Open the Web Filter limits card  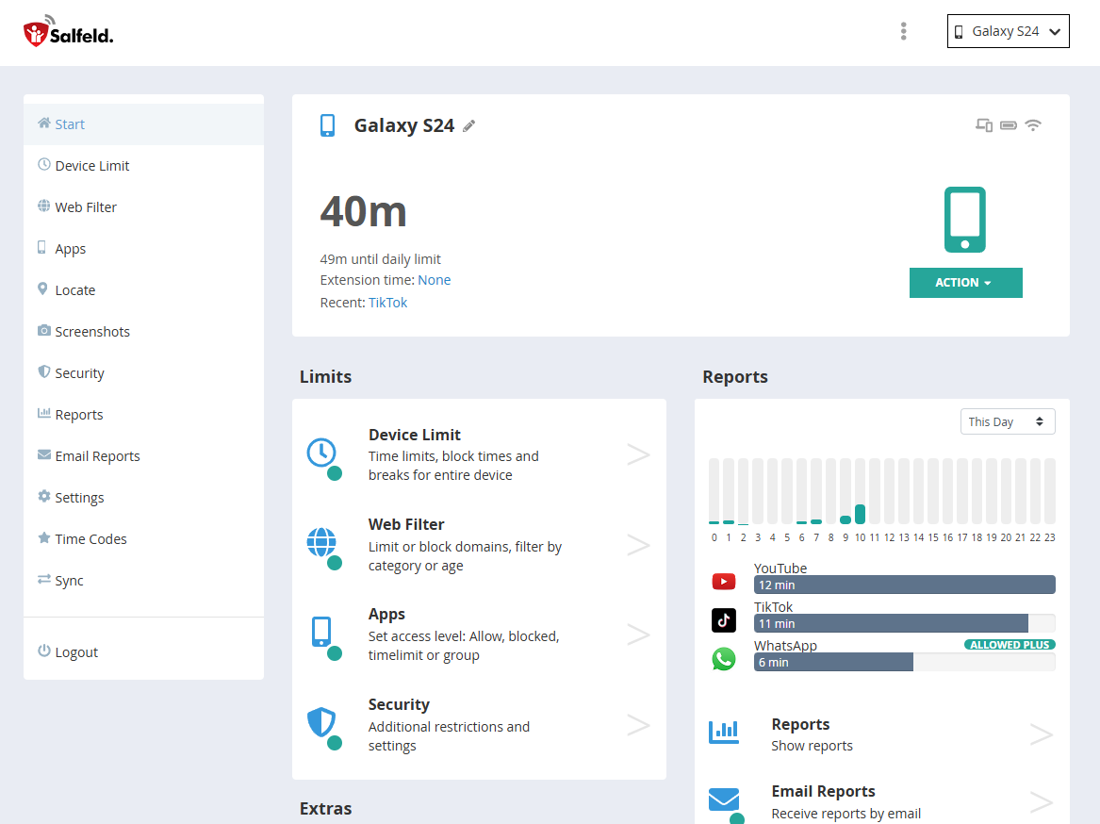[x=478, y=545]
